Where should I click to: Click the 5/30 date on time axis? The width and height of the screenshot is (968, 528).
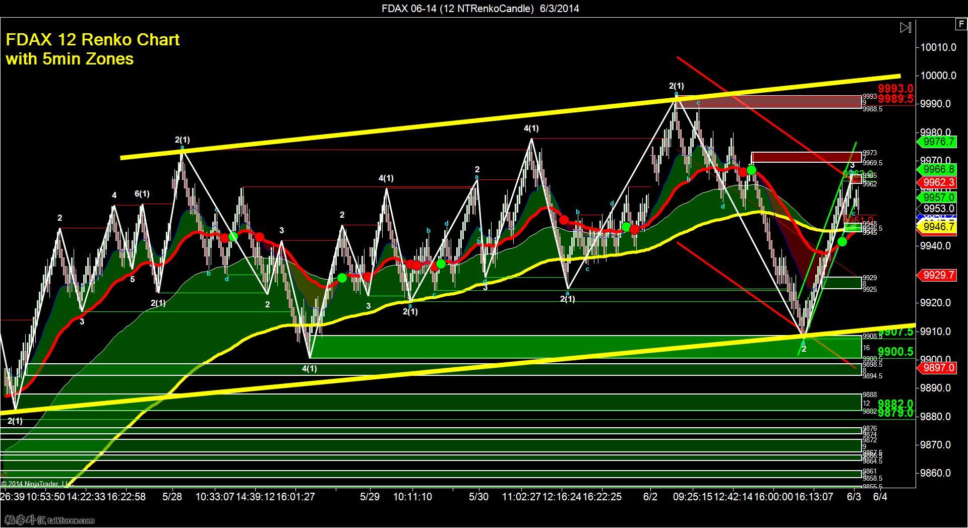point(478,496)
